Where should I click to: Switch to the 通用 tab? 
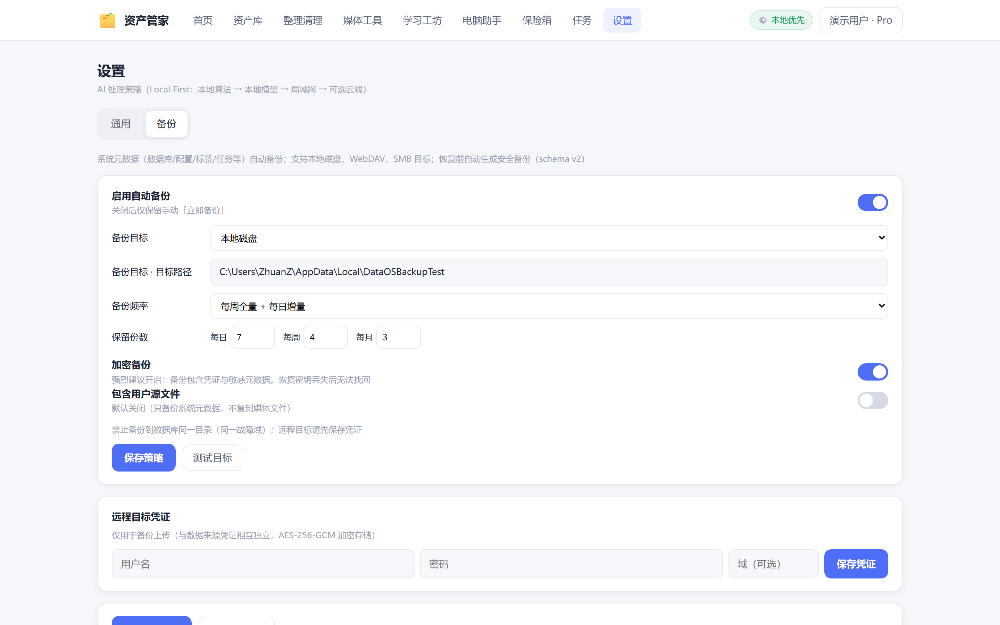click(x=121, y=124)
